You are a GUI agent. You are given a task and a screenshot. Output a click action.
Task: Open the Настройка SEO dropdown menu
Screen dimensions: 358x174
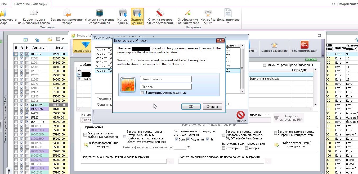[x=208, y=16]
